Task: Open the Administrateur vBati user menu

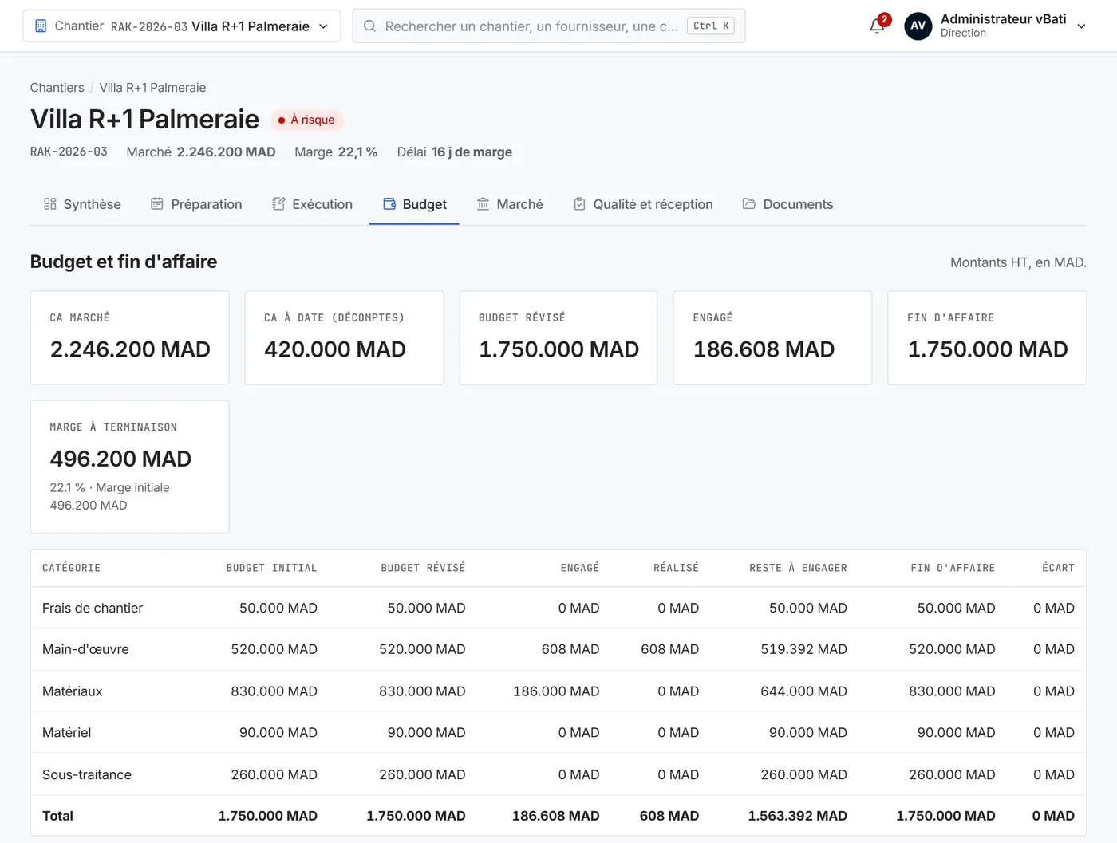Action: 996,26
